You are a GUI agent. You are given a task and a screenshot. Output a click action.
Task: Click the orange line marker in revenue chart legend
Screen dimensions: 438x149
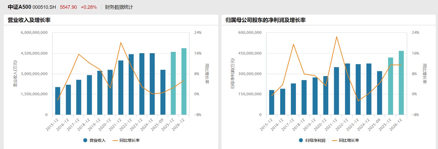(115, 140)
